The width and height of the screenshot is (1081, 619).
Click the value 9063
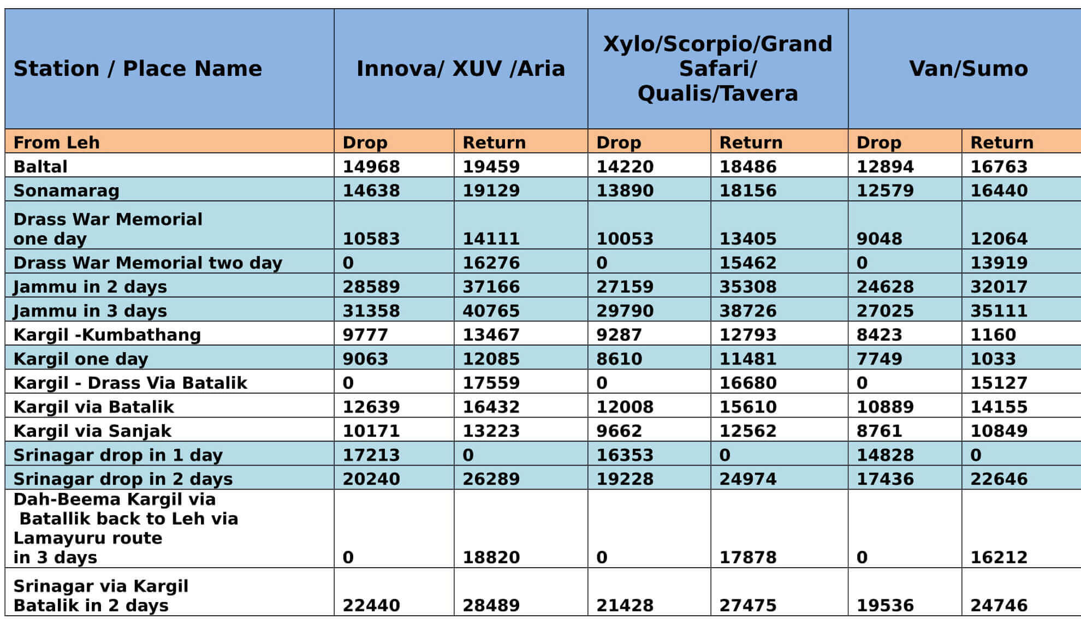[365, 359]
